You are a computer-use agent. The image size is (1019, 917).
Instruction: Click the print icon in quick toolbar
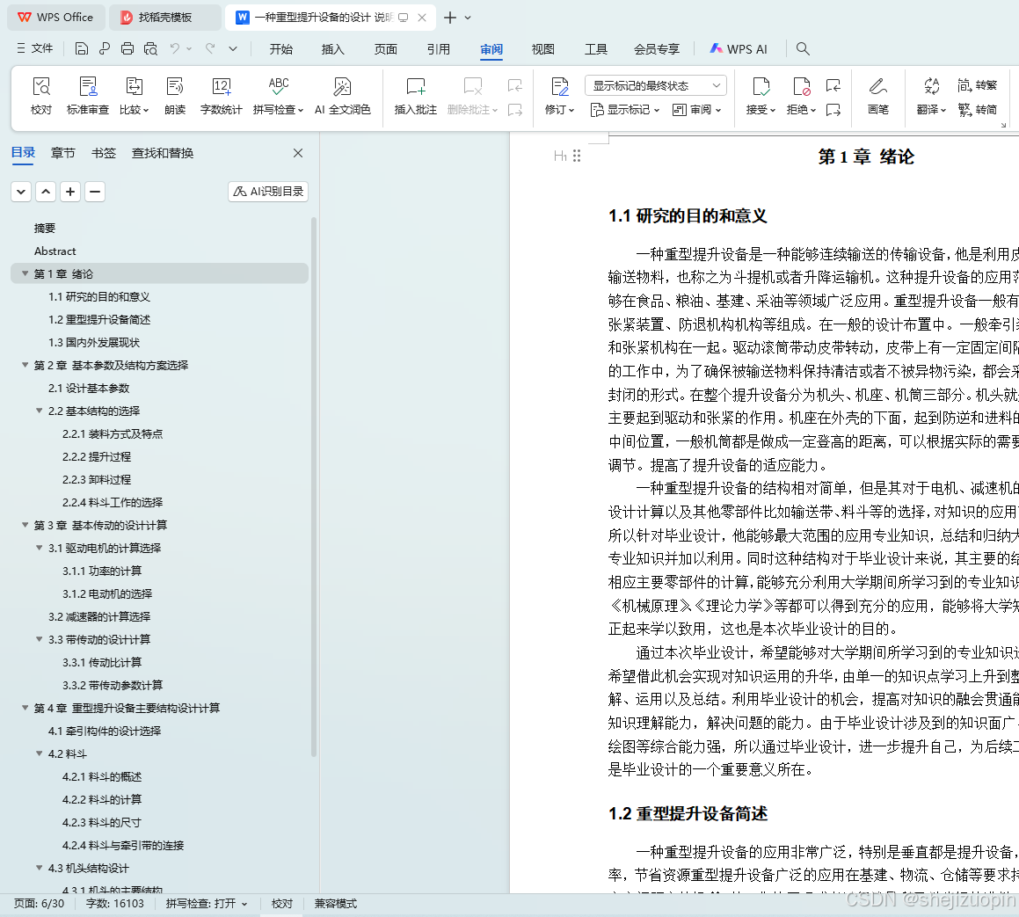pos(127,48)
